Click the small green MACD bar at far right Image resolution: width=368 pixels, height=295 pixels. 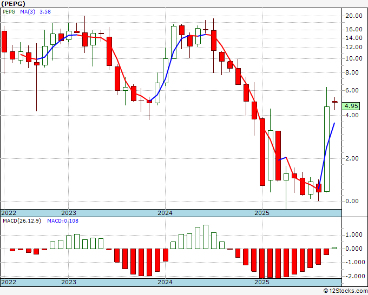coord(334,248)
